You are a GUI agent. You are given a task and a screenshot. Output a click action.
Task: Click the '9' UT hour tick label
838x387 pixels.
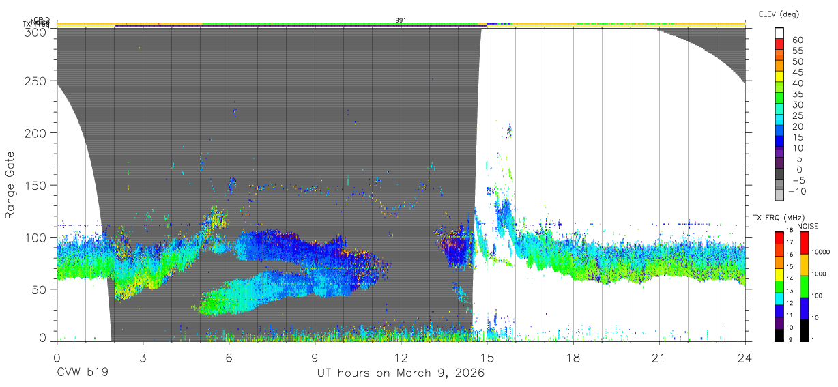315,358
